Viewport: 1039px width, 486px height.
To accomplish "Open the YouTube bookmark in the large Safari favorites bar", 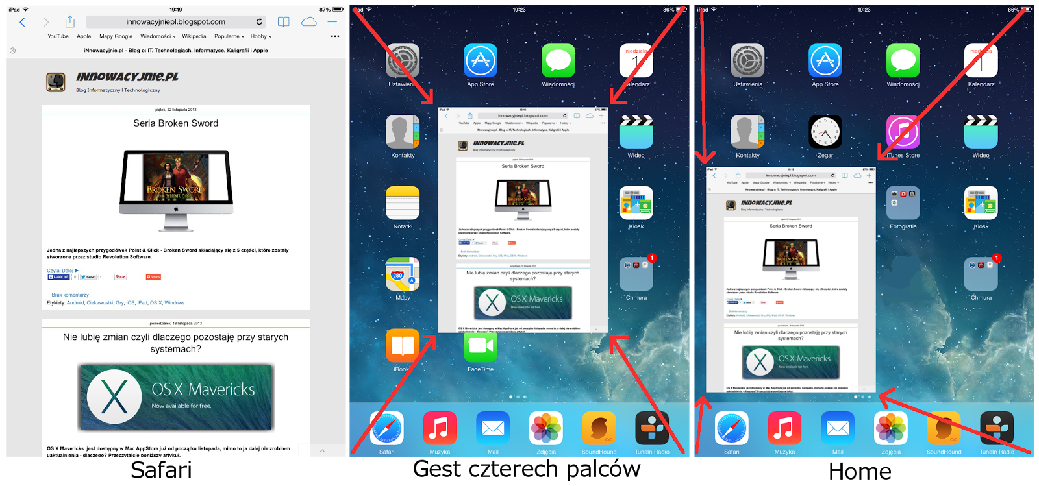I will [x=58, y=36].
